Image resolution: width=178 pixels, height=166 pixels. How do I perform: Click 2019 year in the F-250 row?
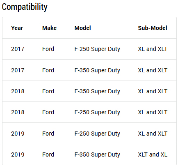tap(18, 134)
